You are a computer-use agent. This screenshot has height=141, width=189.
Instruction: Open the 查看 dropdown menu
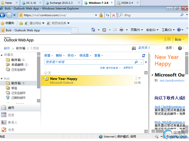click(98, 56)
